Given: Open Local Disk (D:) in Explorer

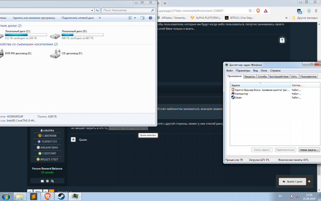Looking at the screenshot, I should click(77, 35).
